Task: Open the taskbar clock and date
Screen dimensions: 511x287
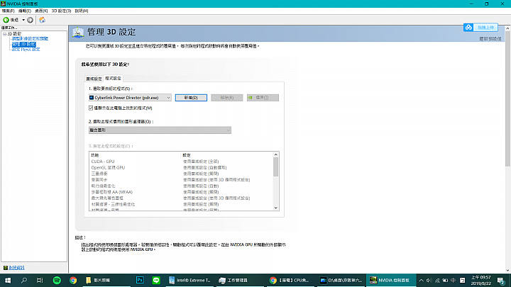Action: click(480, 280)
